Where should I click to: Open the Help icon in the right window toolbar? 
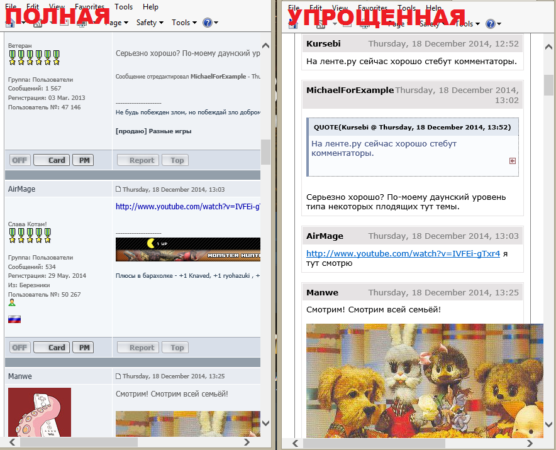pos(491,24)
